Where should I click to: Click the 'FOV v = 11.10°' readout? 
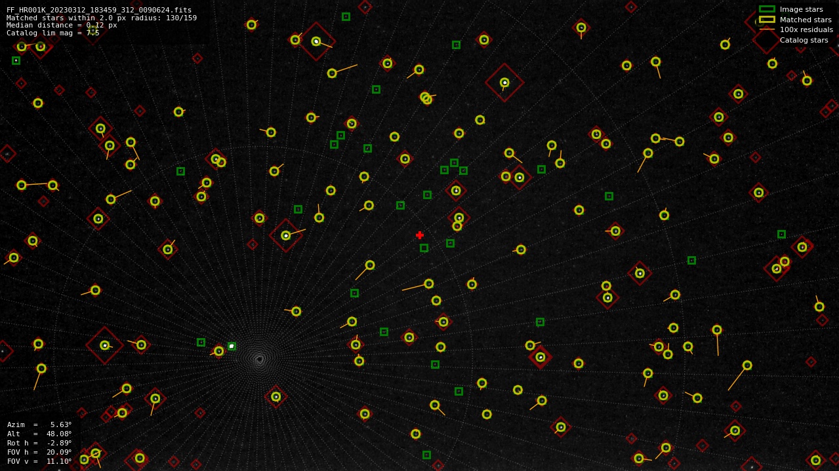pos(39,461)
